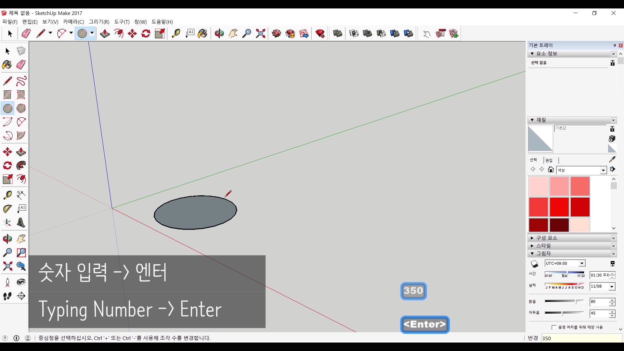Choose the Polygon tool in left toolbar
624x351 pixels.
(21, 108)
